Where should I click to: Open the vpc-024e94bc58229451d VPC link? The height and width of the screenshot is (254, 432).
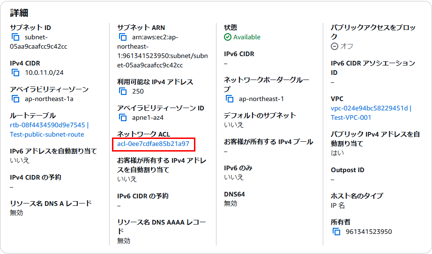(x=369, y=108)
